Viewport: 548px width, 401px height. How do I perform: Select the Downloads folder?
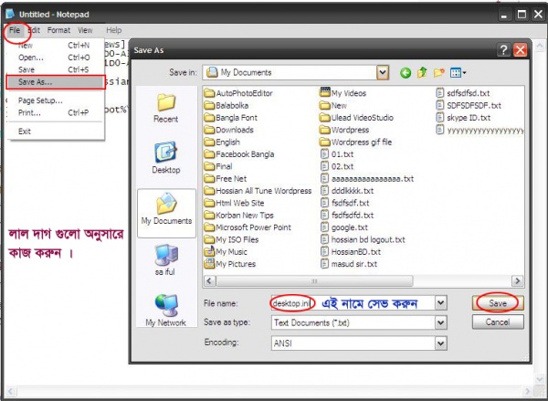pyautogui.click(x=229, y=130)
